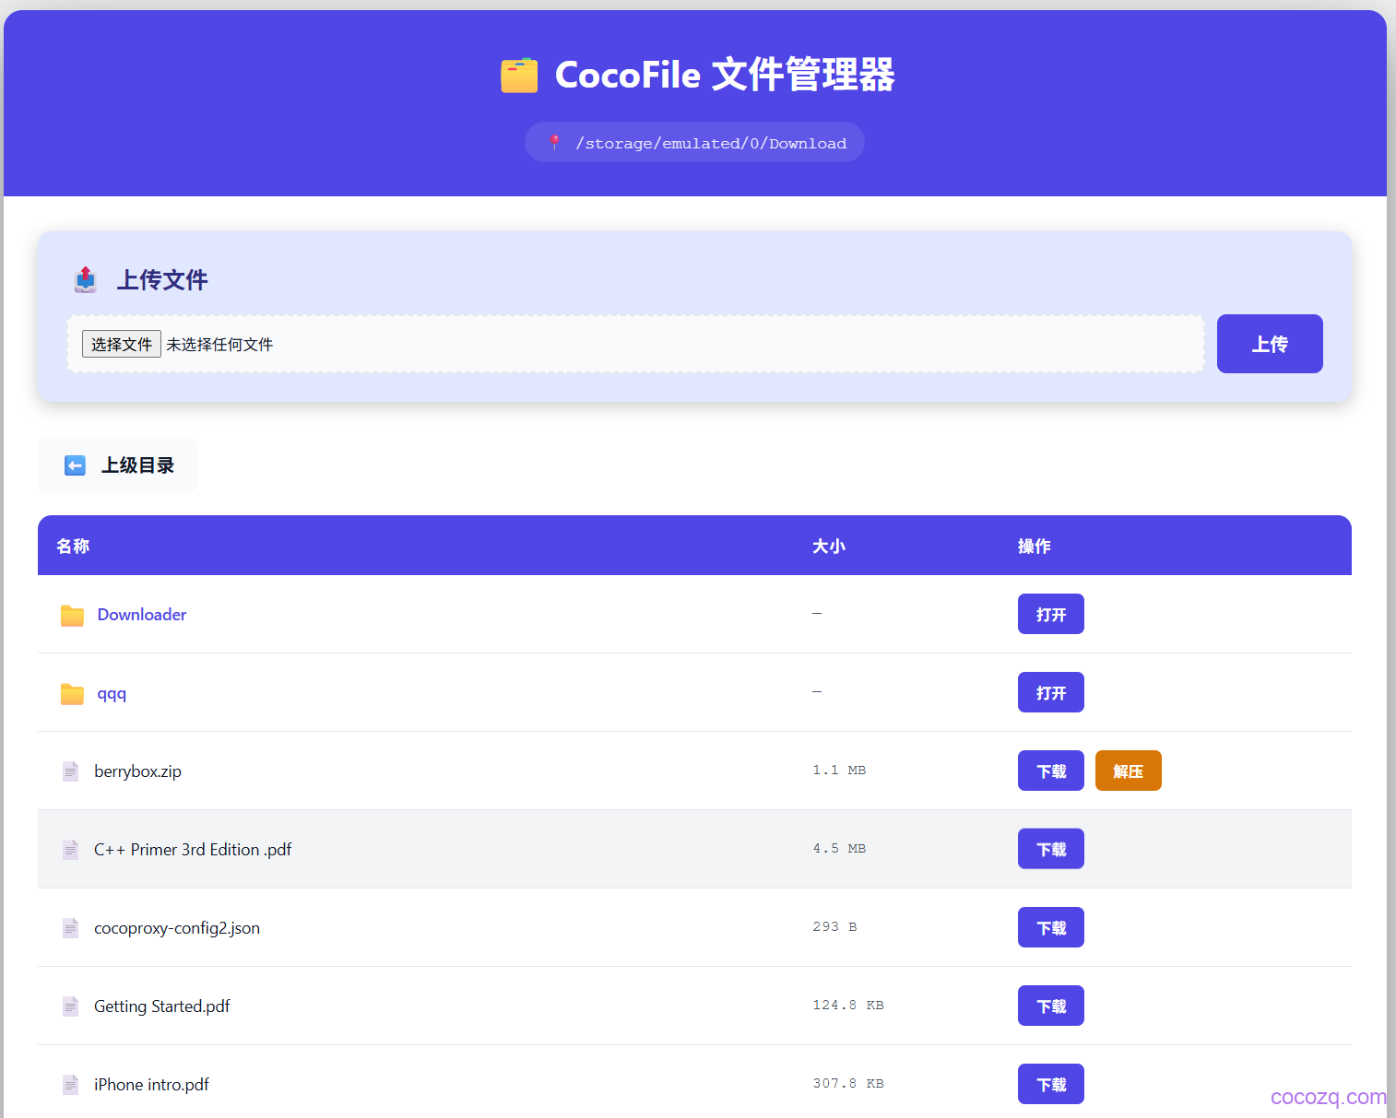Click the 4.5 MB size value

pos(839,849)
